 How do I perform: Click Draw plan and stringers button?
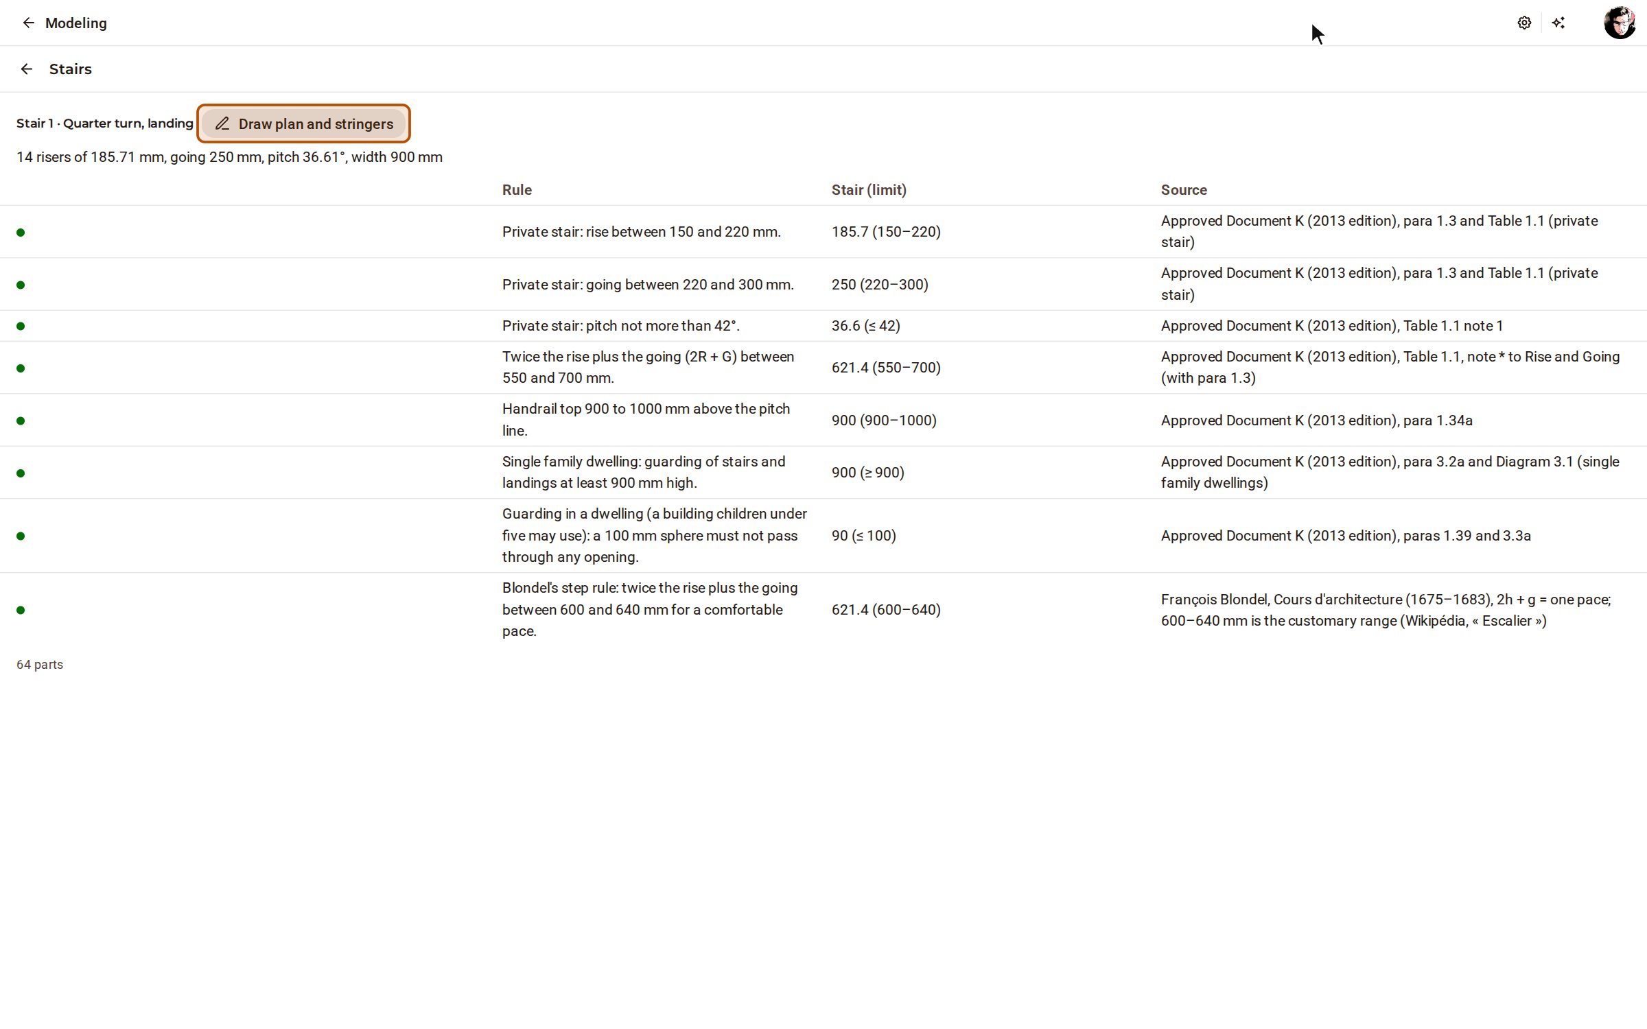coord(303,123)
